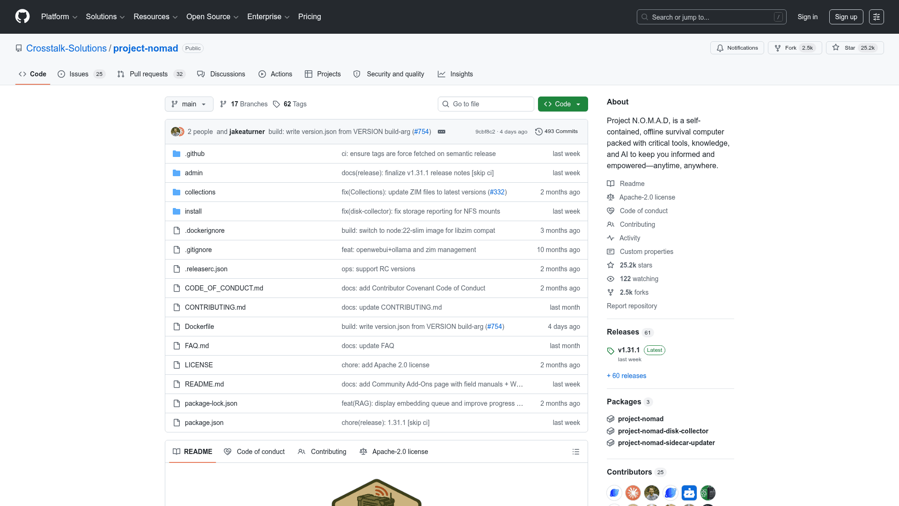This screenshot has width=899, height=506.
Task: Click the v1.31.1 latest release tag
Action: (628, 350)
